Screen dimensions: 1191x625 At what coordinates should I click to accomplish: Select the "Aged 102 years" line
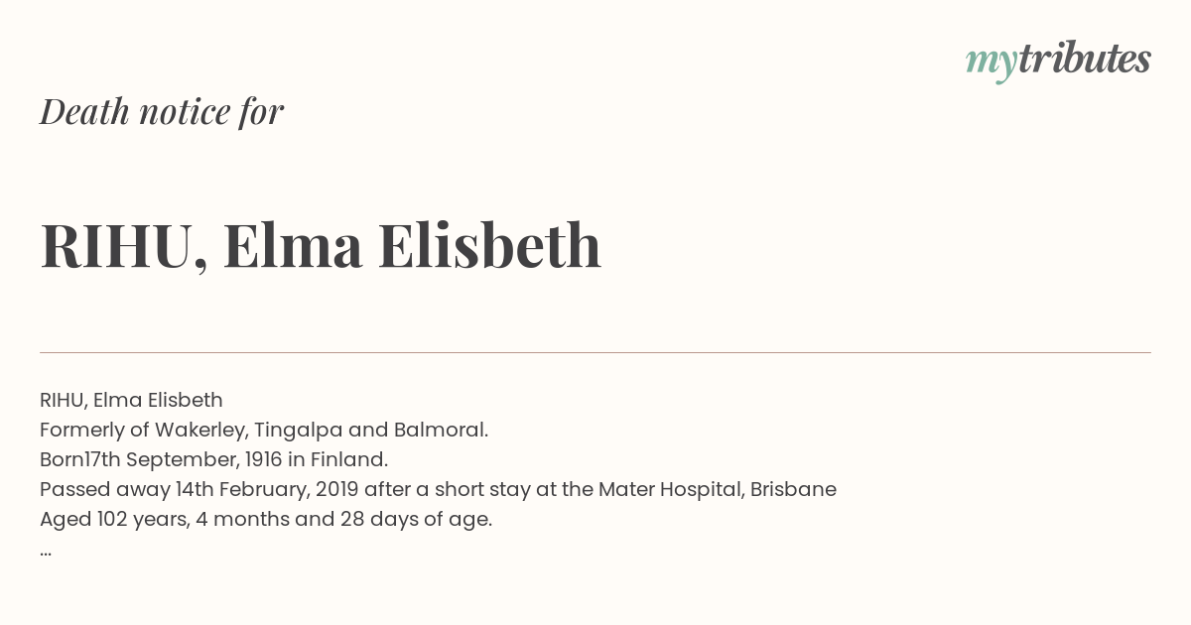click(266, 519)
